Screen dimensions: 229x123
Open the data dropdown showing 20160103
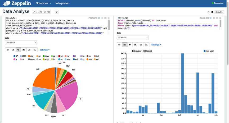(x=21, y=43)
